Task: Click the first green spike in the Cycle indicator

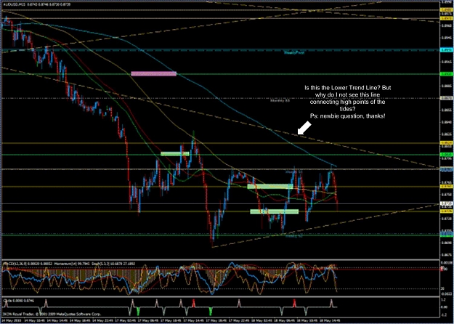Action: (x=138, y=312)
